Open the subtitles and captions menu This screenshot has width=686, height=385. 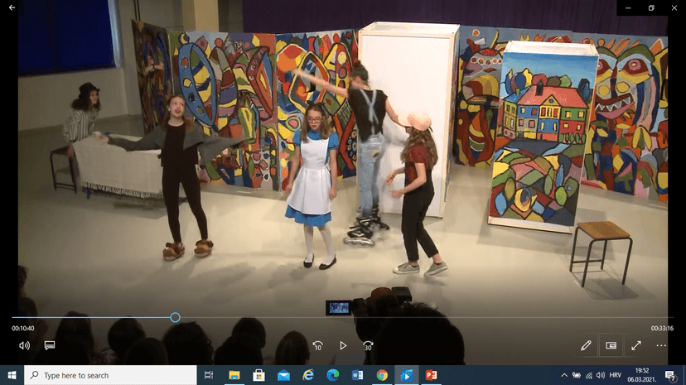click(x=50, y=345)
